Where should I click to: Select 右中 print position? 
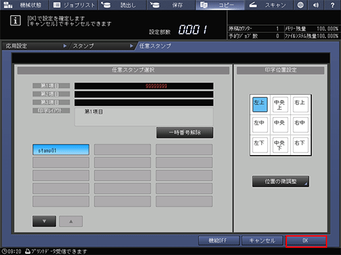coord(300,125)
